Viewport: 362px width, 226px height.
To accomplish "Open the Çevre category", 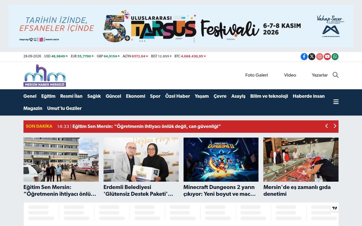I will pos(220,96).
